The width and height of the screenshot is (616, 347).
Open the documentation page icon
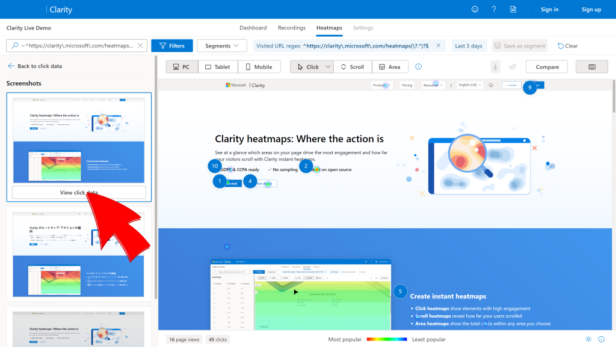(x=513, y=10)
